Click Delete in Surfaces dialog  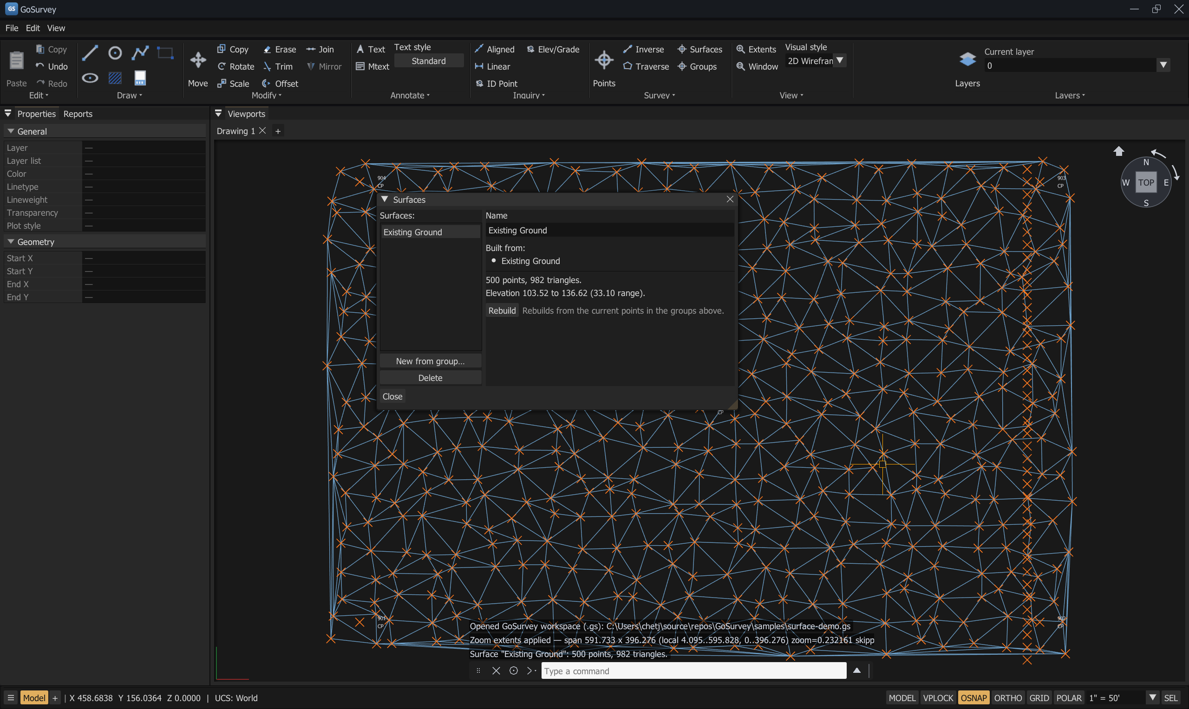(x=430, y=378)
